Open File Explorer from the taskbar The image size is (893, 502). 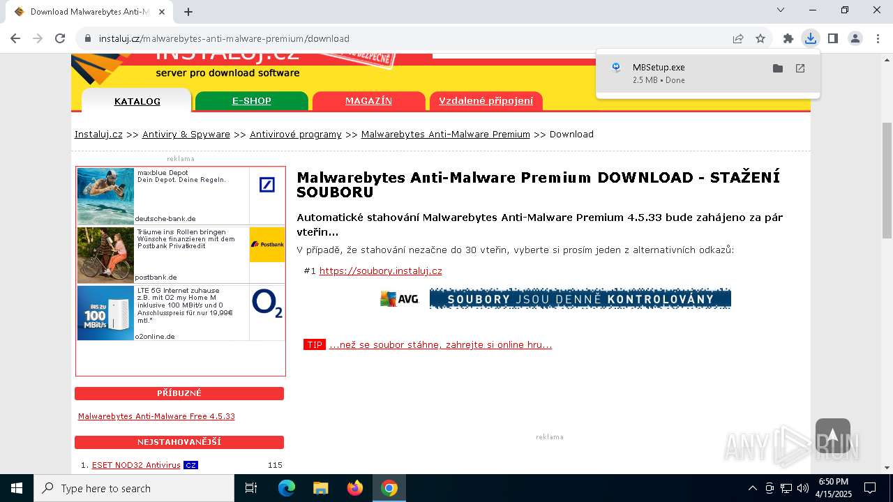point(320,488)
